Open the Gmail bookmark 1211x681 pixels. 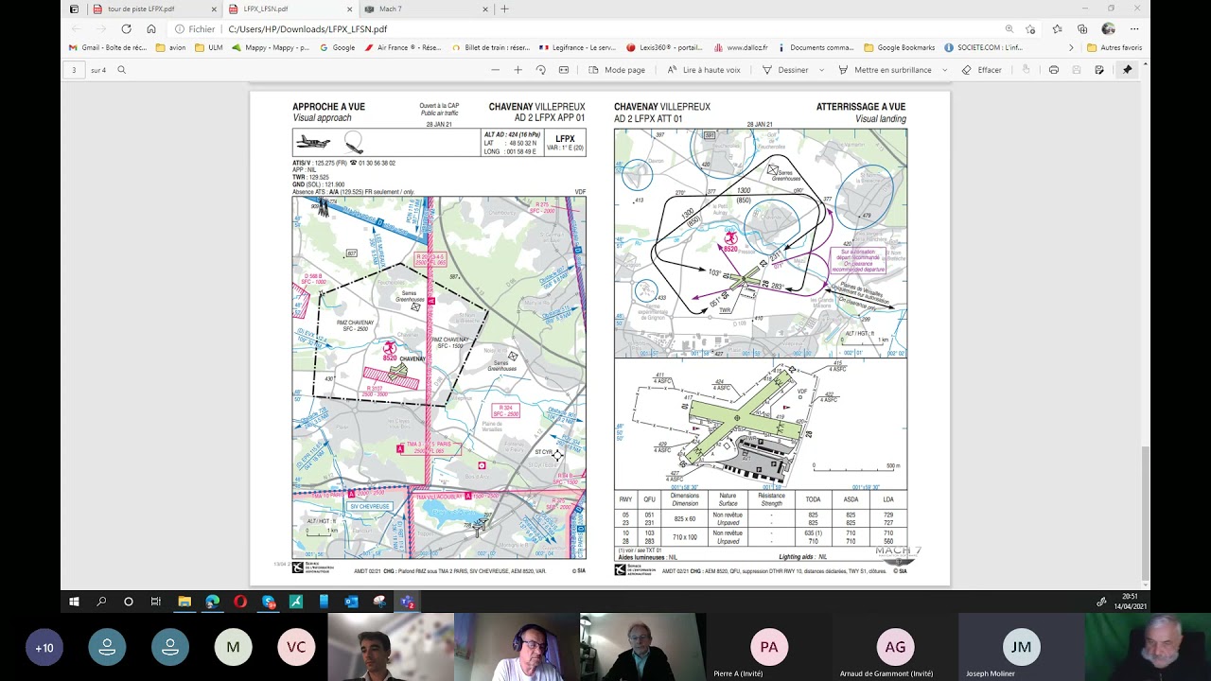coord(108,47)
